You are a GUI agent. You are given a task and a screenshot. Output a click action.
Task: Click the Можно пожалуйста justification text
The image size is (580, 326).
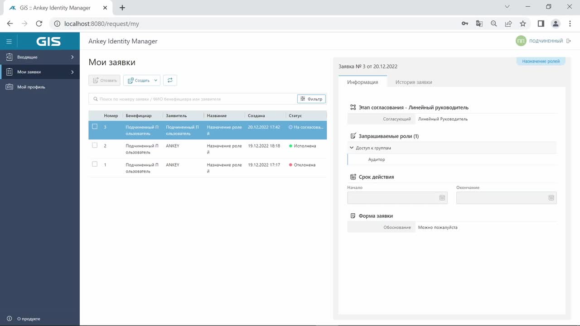438,227
